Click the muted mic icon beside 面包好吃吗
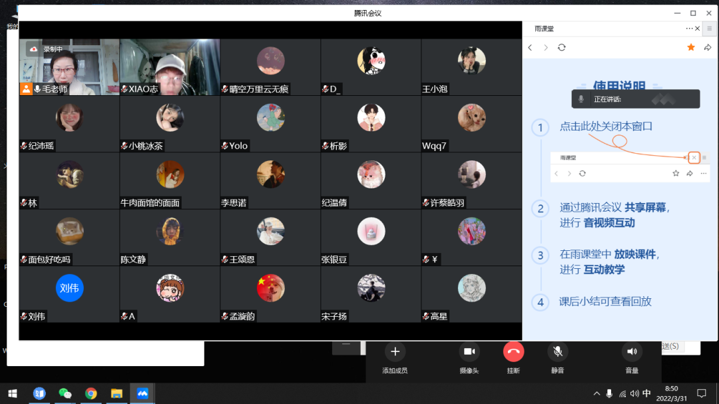 coord(24,260)
